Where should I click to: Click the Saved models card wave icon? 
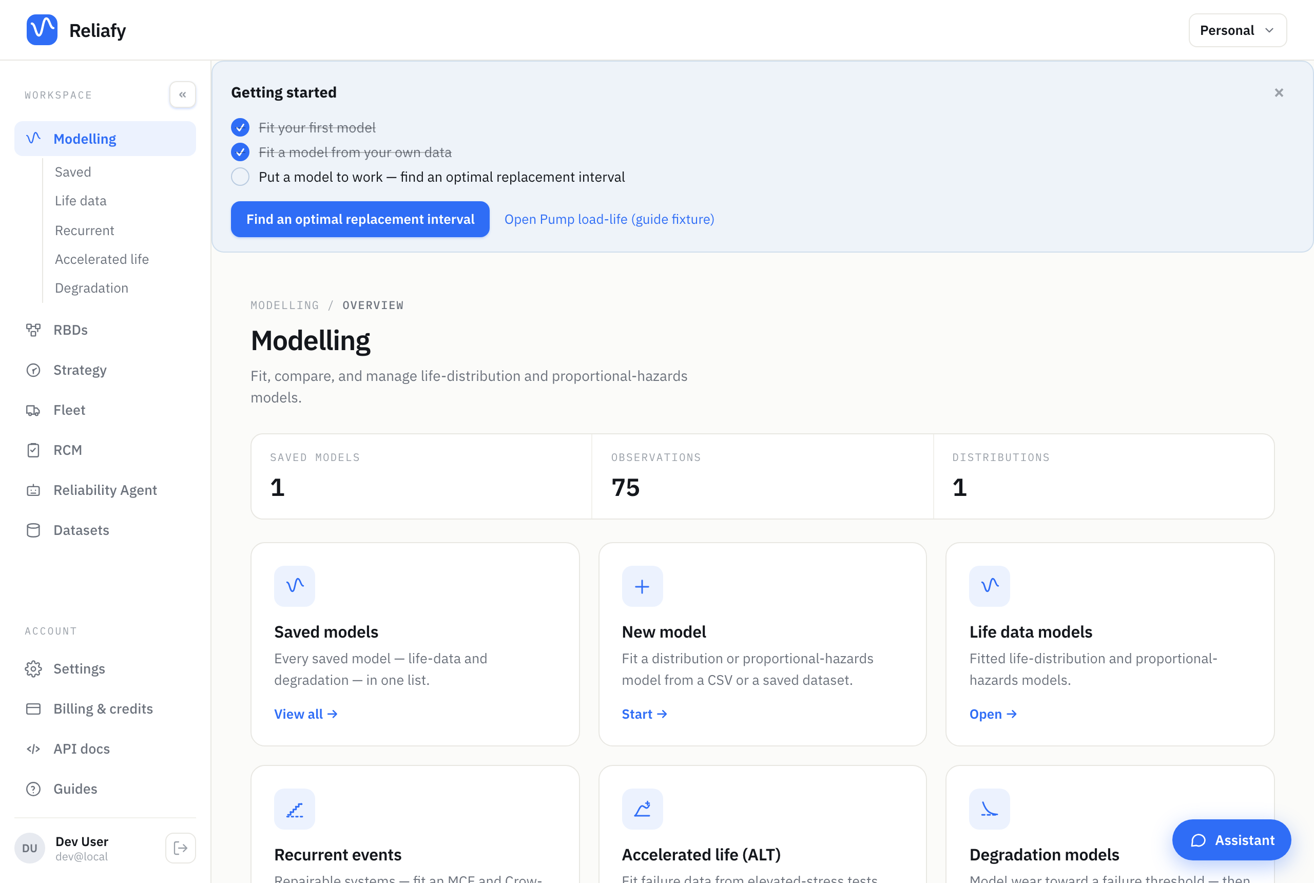point(295,586)
